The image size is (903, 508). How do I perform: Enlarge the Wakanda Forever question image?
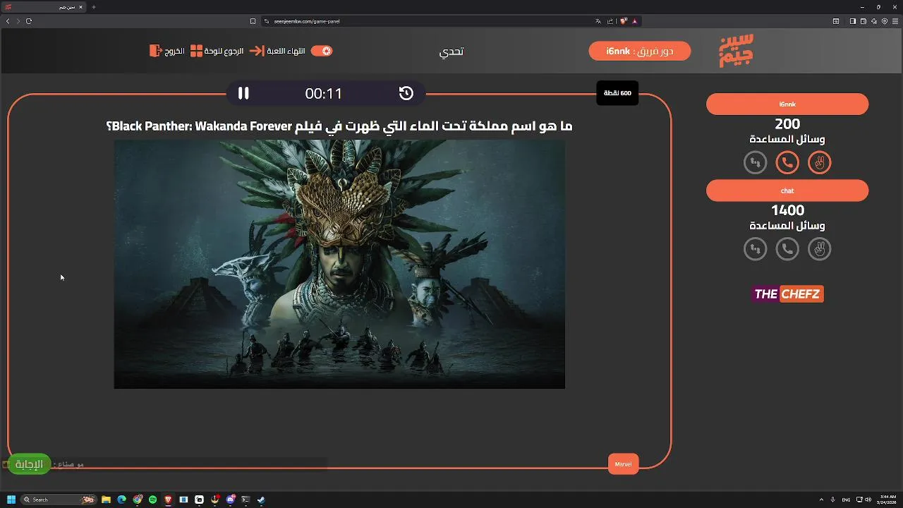point(339,264)
